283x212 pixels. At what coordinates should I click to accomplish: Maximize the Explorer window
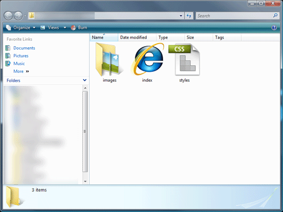click(x=261, y=3)
